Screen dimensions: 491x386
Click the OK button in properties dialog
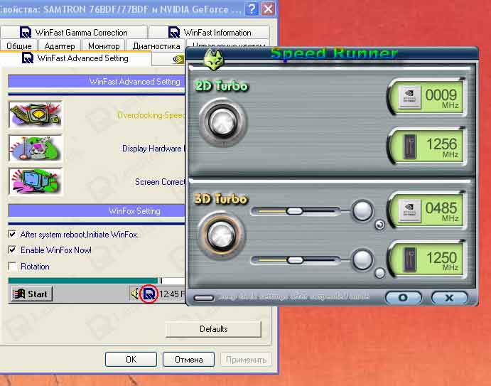coord(131,359)
